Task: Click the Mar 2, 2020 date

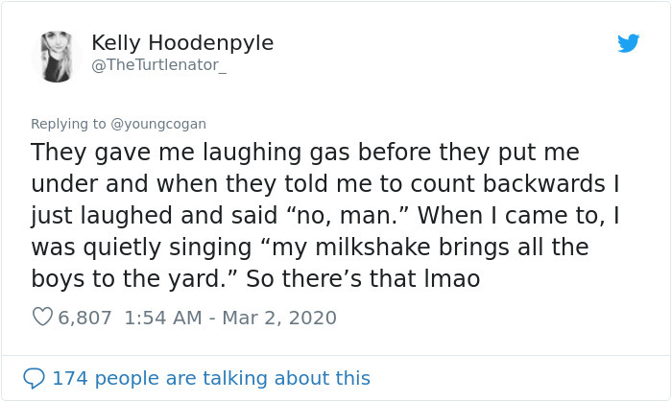Action: point(280,318)
